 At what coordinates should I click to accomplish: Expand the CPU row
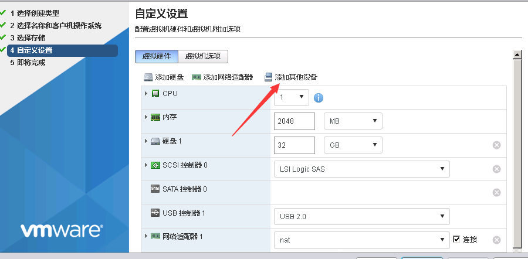pyautogui.click(x=146, y=94)
